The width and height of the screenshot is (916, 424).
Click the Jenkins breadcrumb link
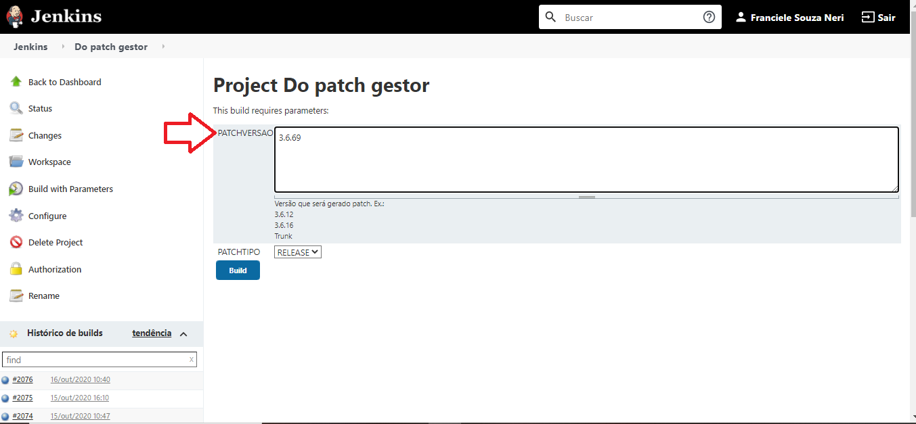[30, 47]
